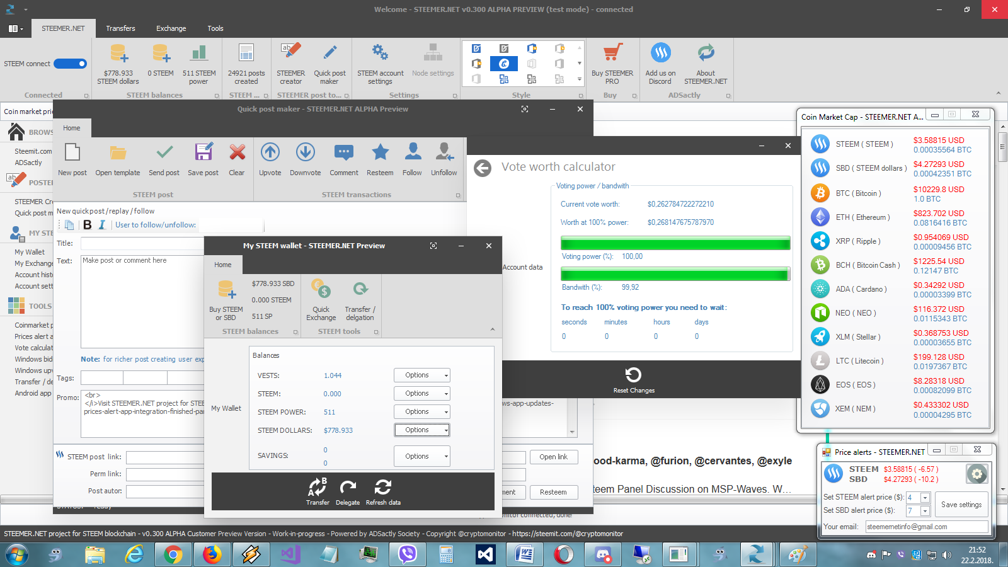Click Reset Changes in Vote worth calculator
This screenshot has height=567, width=1008.
point(634,380)
